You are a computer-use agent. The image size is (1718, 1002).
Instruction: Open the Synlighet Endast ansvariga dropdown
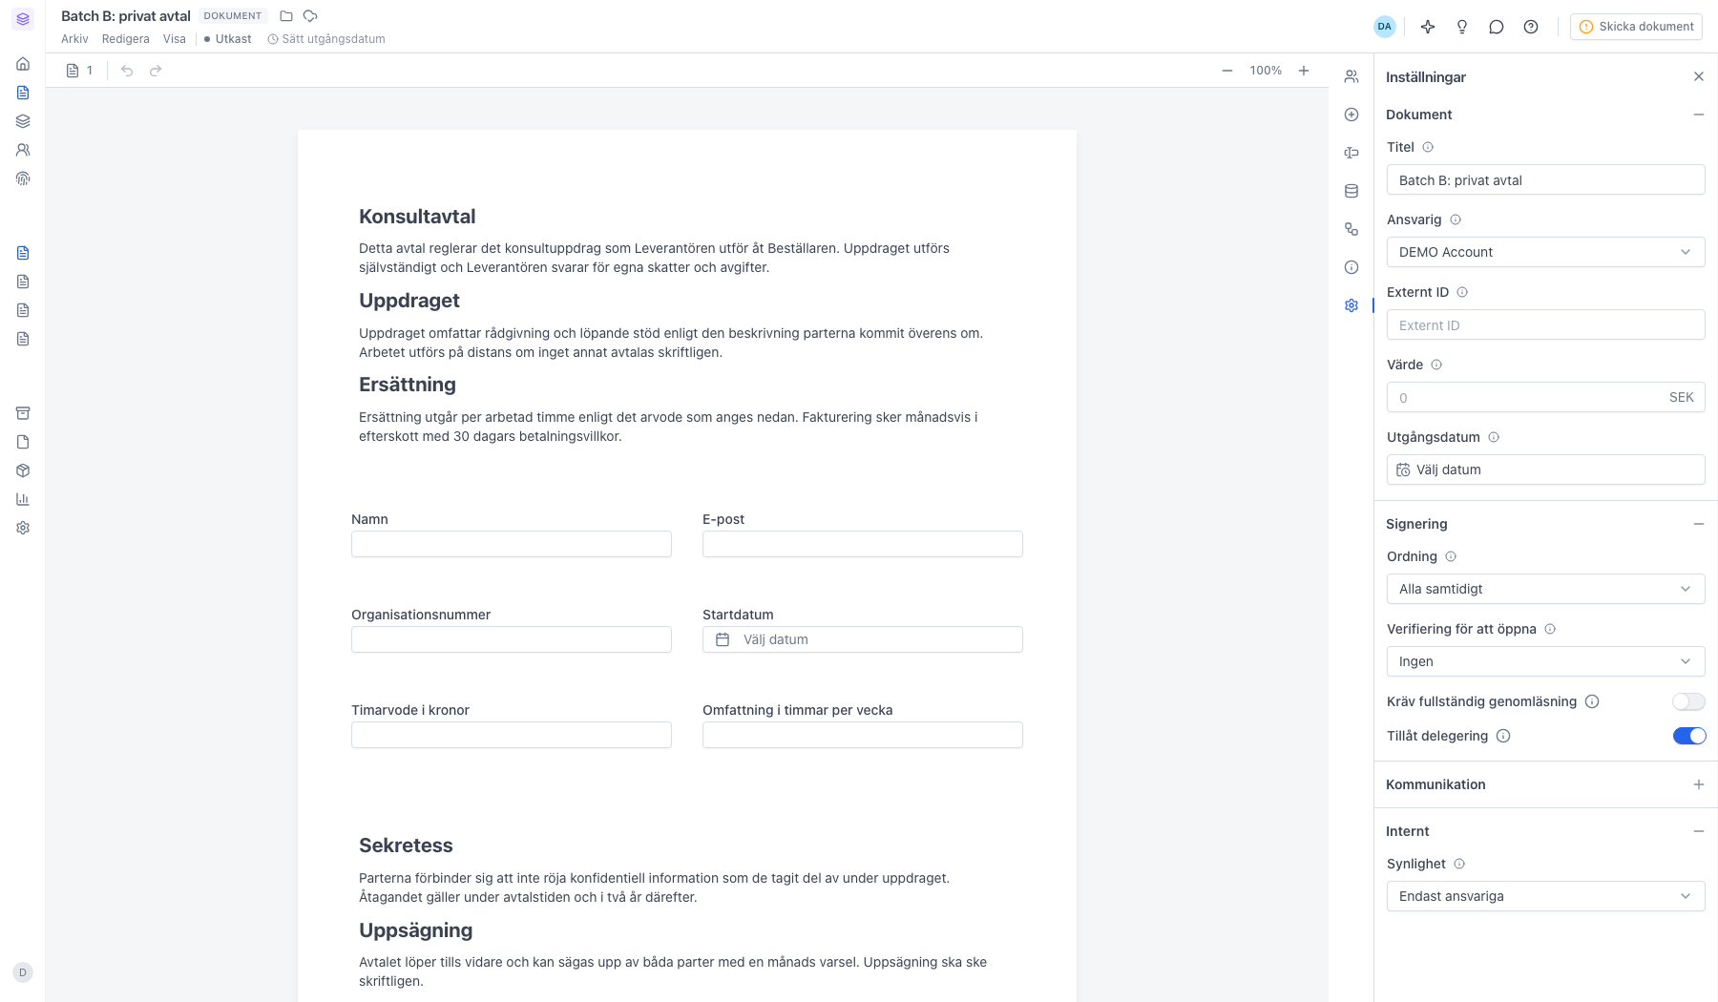[x=1545, y=896]
